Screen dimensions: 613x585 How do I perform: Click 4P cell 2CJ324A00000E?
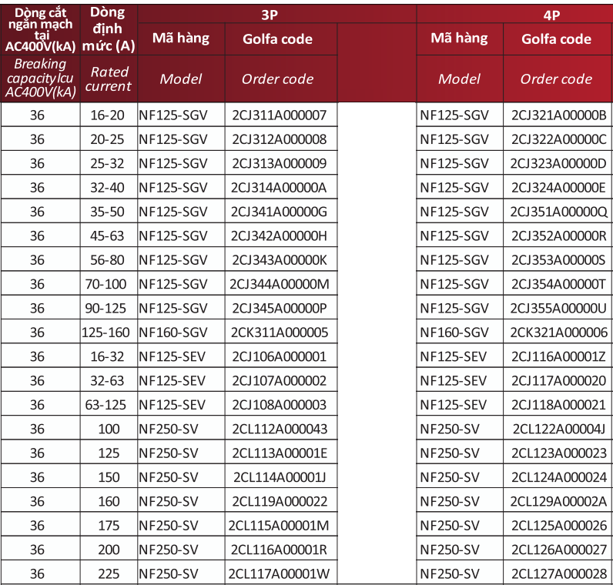(x=558, y=188)
